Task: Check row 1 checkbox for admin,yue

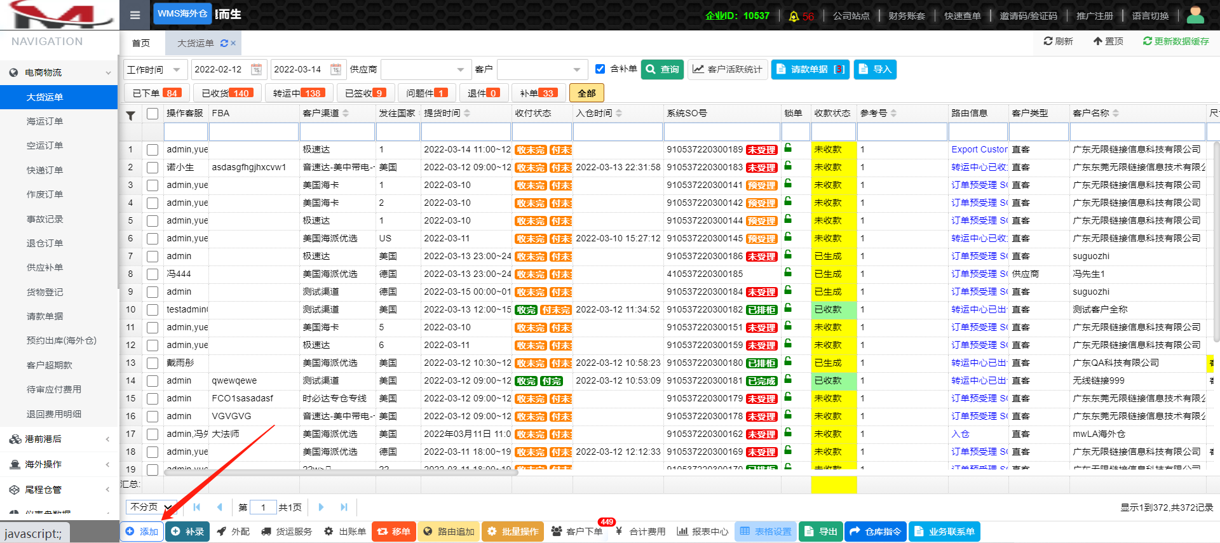Action: coord(152,150)
